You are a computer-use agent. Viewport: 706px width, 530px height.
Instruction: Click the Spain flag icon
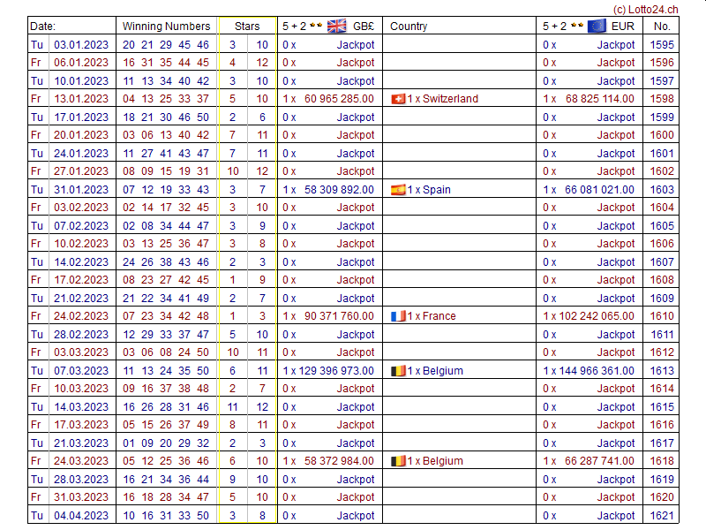[398, 190]
